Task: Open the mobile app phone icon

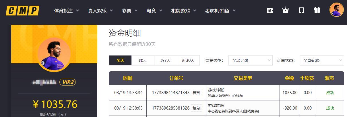Action: click(301, 11)
